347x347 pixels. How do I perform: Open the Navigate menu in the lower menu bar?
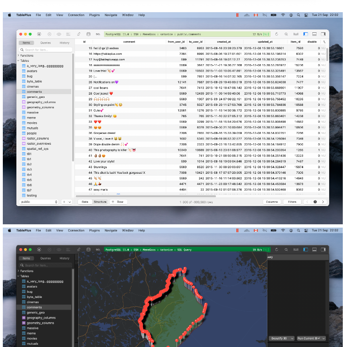coord(111,230)
